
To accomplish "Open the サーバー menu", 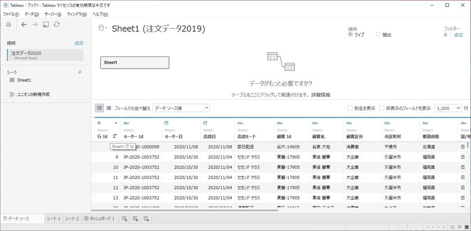I will (x=53, y=14).
